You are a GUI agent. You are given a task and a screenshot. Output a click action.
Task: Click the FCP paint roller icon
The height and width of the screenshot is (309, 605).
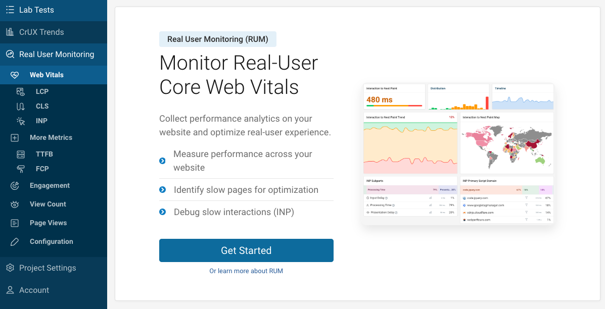(21, 169)
